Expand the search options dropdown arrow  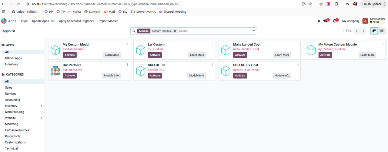[x=253, y=31]
